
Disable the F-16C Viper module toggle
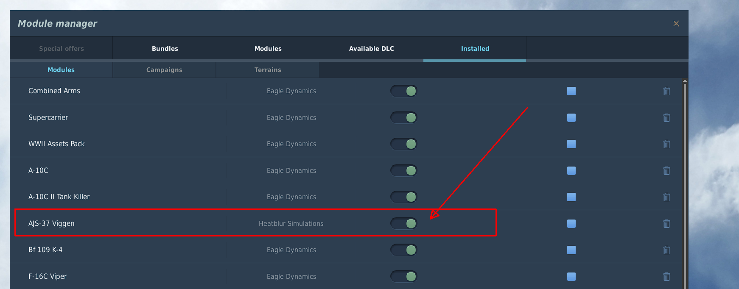(x=404, y=276)
